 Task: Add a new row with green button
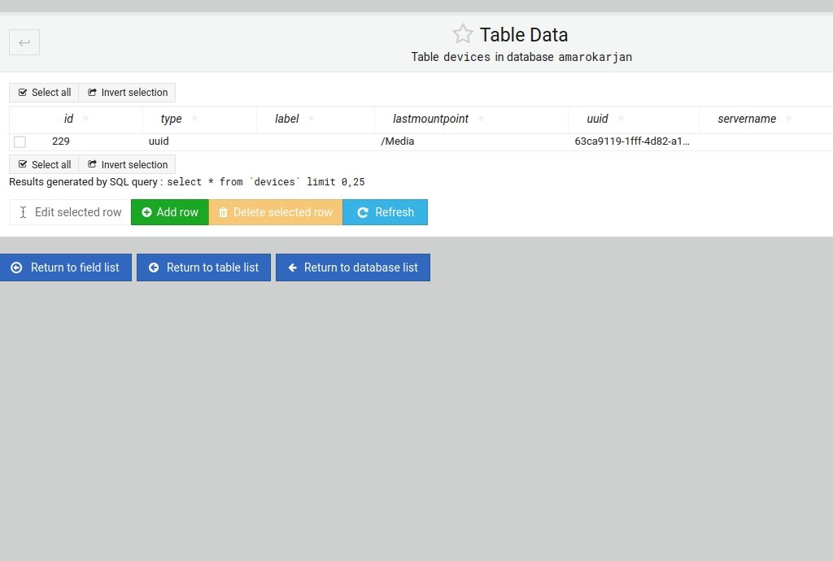point(169,212)
